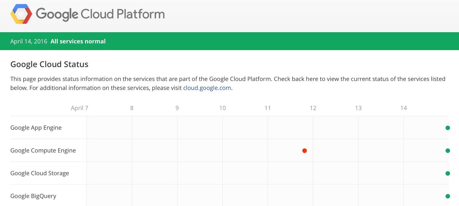The width and height of the screenshot is (459, 206).
Task: Click Google BigQuery green status dot
Action: [448, 196]
